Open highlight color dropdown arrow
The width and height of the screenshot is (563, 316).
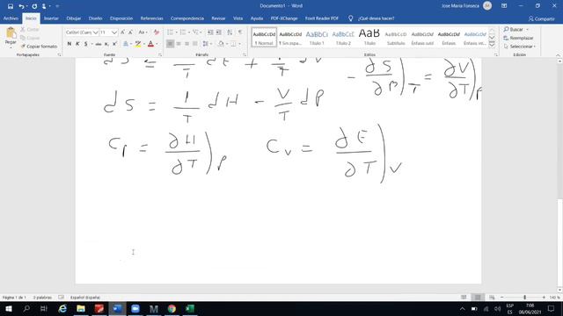pos(144,44)
